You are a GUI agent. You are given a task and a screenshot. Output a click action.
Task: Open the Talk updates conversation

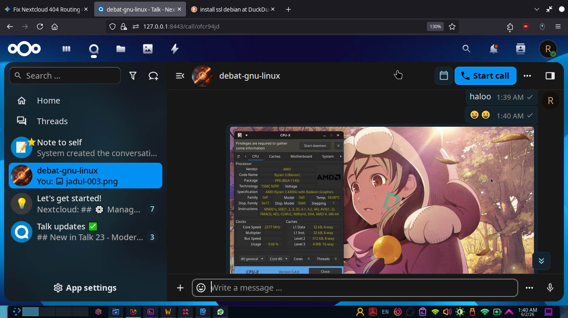86,231
